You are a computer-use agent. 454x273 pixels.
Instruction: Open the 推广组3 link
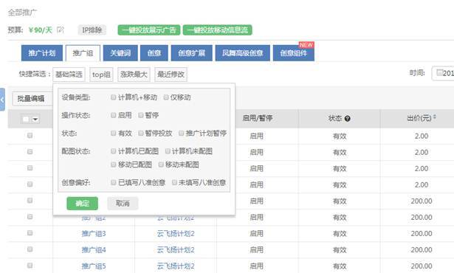[94, 233]
